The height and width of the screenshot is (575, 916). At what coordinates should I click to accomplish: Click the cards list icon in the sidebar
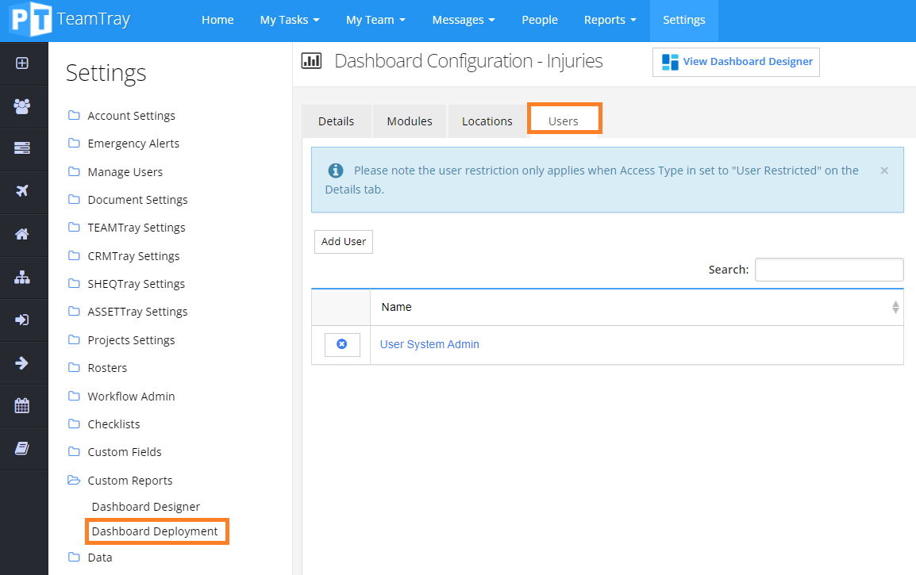point(24,148)
